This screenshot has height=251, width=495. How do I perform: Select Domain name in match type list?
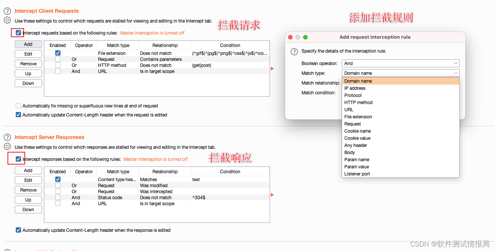[x=401, y=81]
